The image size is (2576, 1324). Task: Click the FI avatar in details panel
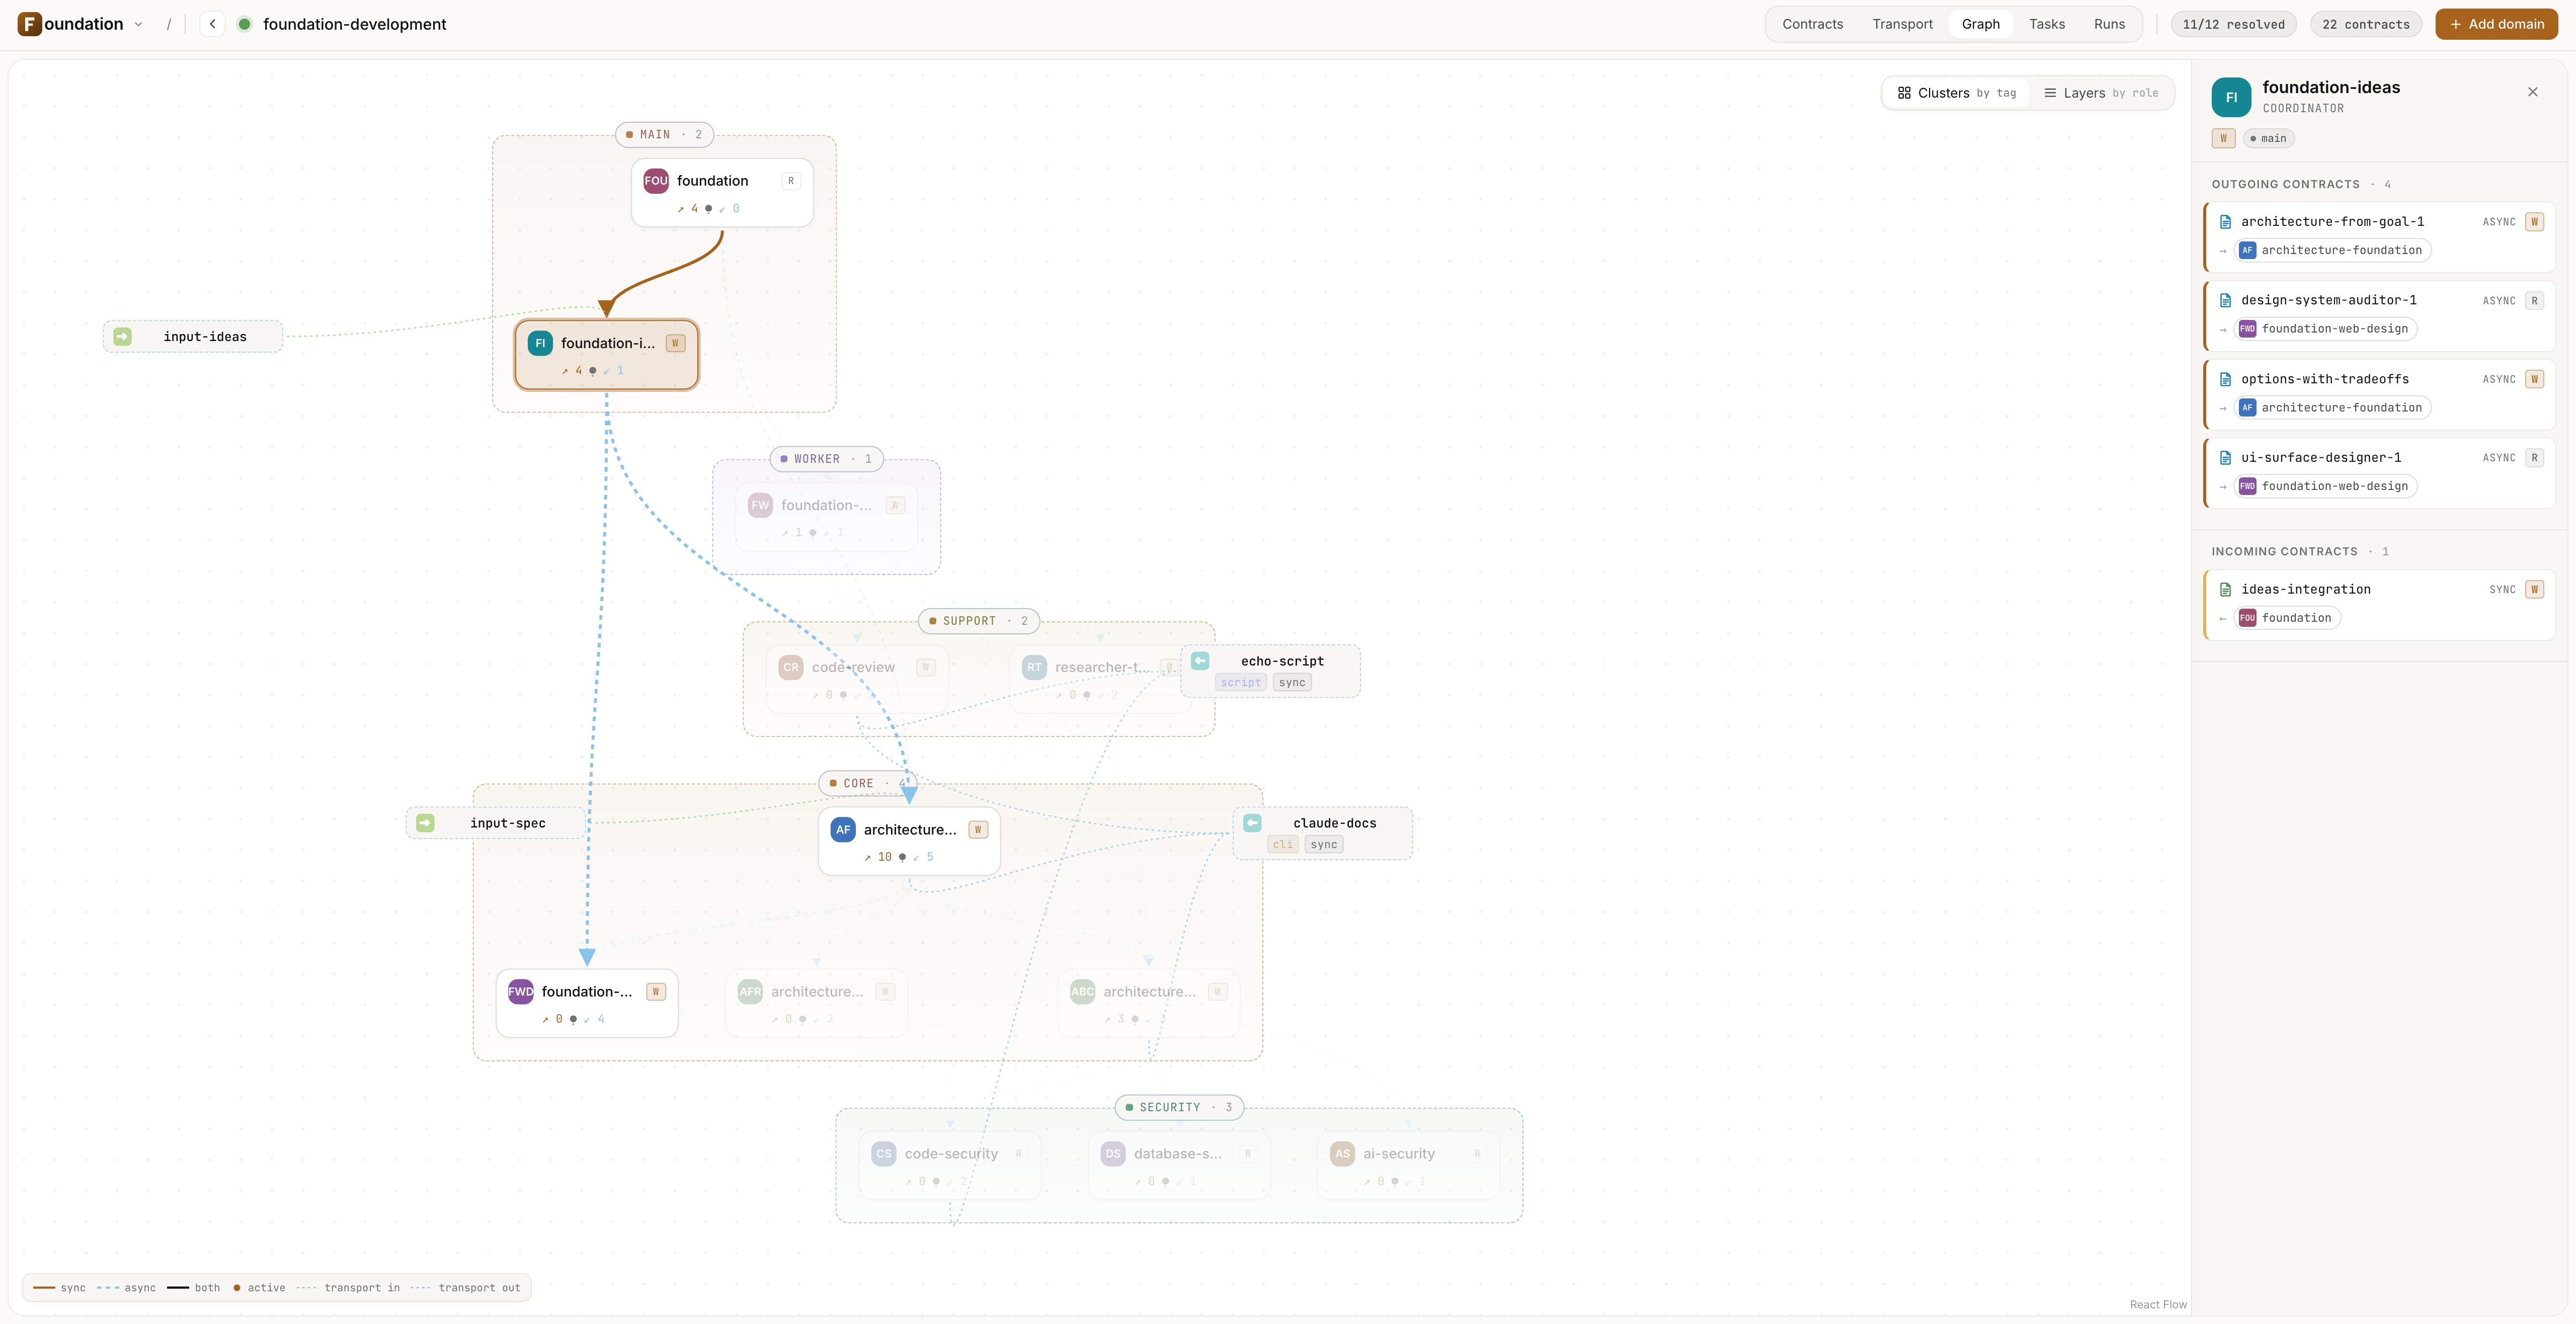pyautogui.click(x=2231, y=97)
